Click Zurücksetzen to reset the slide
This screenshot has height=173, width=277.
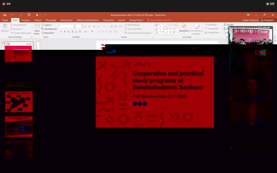pos(49,29)
